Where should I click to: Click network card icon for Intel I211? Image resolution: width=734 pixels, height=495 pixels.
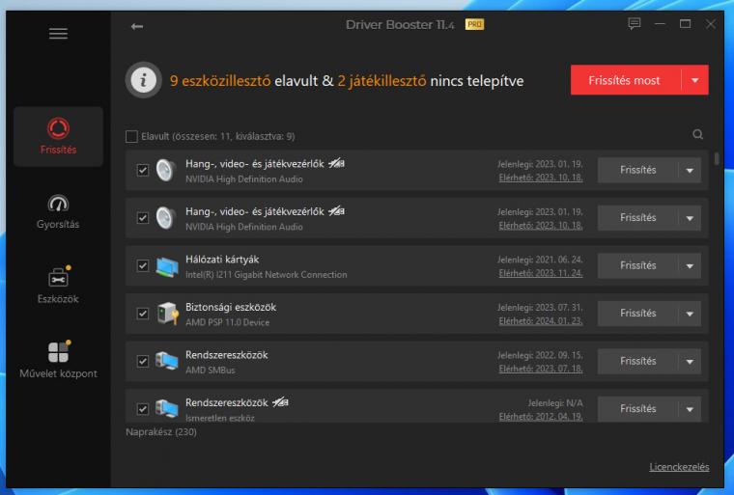tap(167, 266)
